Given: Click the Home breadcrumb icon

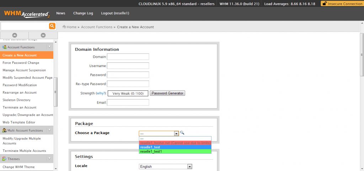Looking at the screenshot, I should click(x=64, y=27).
